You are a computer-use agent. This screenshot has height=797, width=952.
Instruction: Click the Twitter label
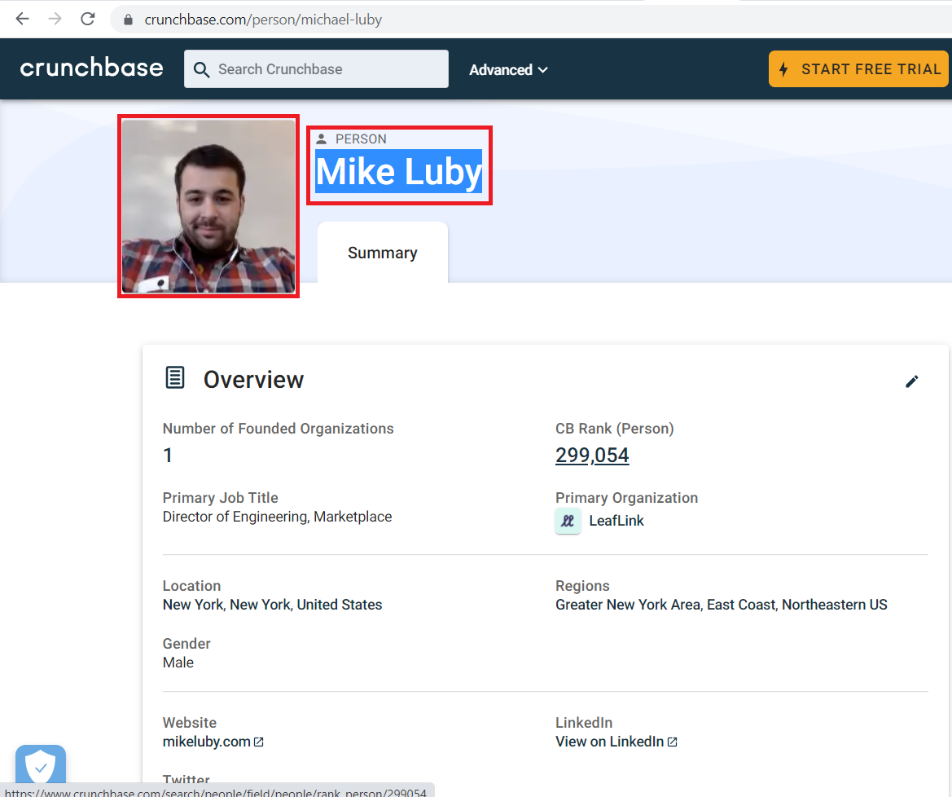coord(186,779)
